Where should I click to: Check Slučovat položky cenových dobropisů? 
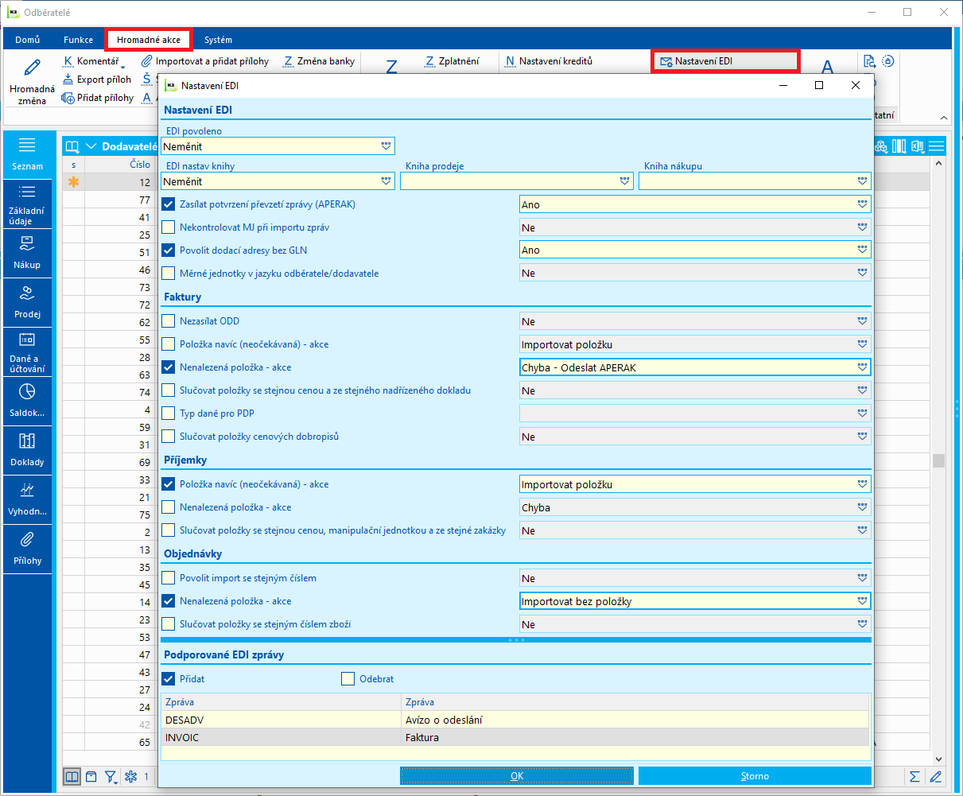[x=168, y=437]
